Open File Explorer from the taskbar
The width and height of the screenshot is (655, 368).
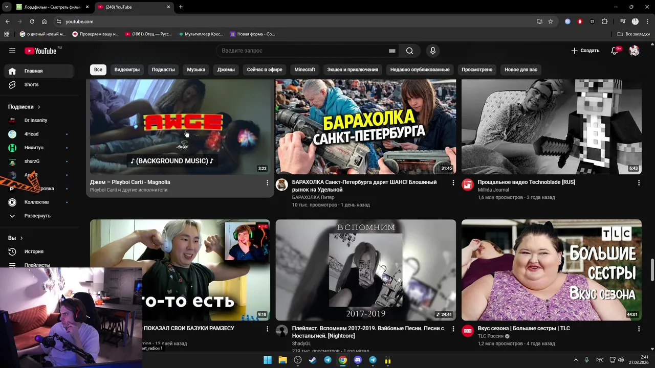[x=282, y=360]
